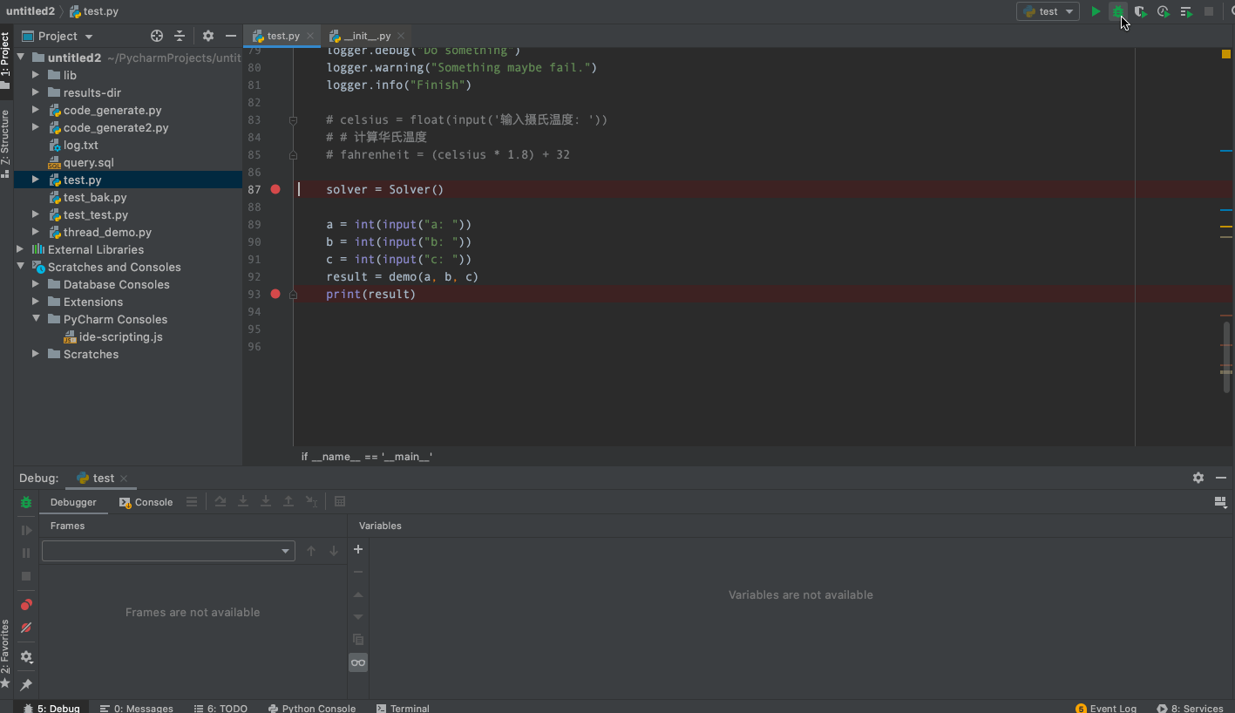Run test with coverage shield icon

tap(1140, 11)
